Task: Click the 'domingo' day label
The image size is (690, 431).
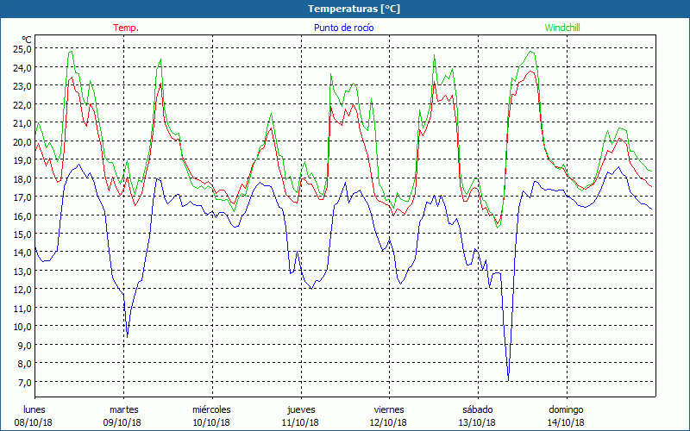Action: pos(567,409)
